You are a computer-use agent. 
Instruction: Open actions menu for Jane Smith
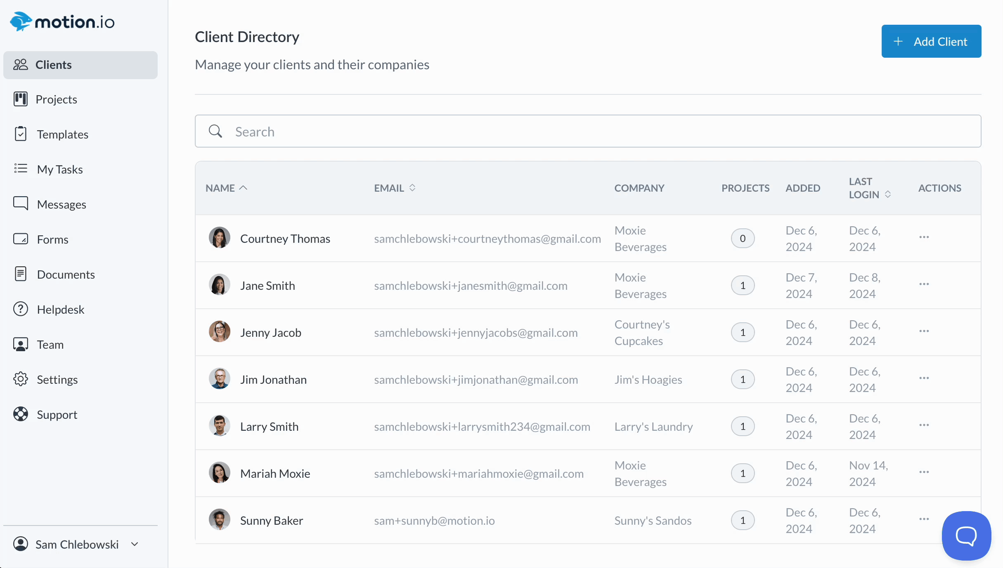point(924,284)
